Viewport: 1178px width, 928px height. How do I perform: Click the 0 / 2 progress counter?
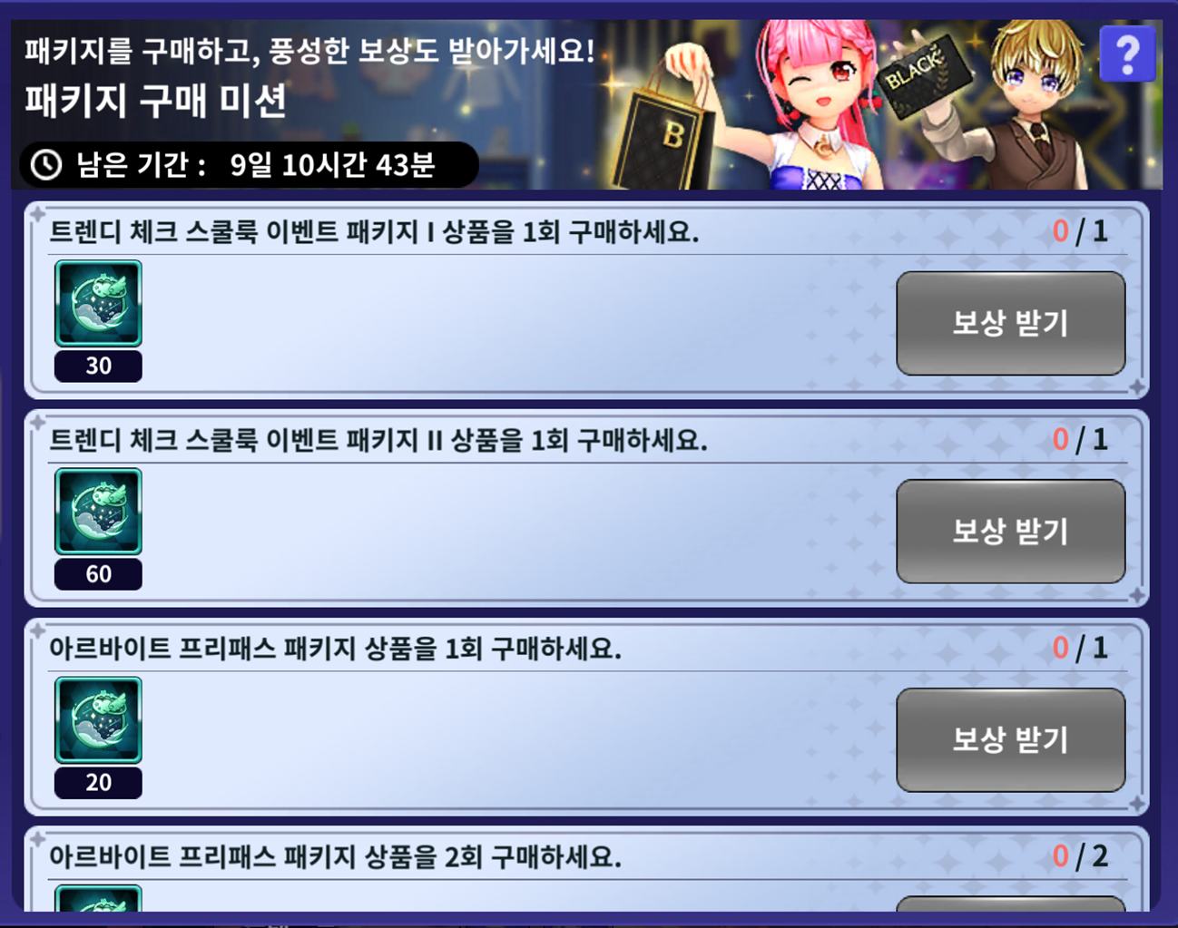pos(1080,856)
